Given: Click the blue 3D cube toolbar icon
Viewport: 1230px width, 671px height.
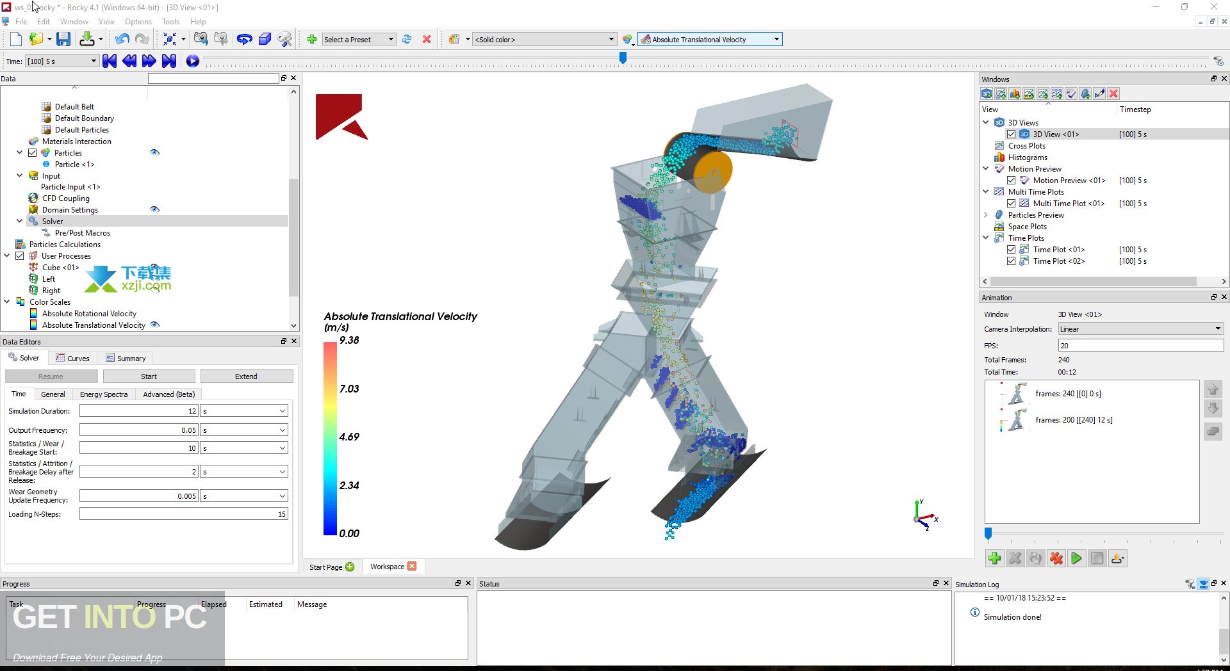Looking at the screenshot, I should (x=265, y=39).
